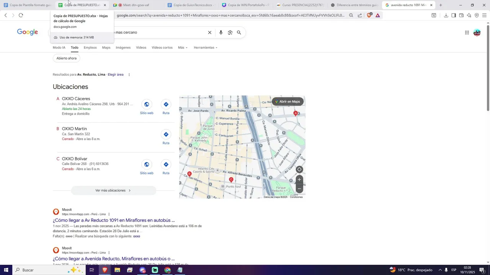The width and height of the screenshot is (490, 275).
Task: Open Google account avatar
Action: click(x=477, y=32)
